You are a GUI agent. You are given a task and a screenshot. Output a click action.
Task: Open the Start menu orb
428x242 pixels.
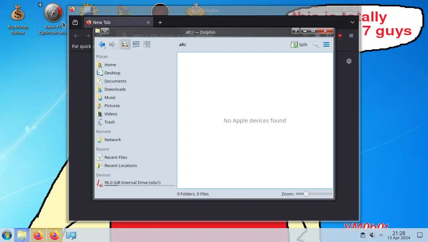[x=7, y=235]
